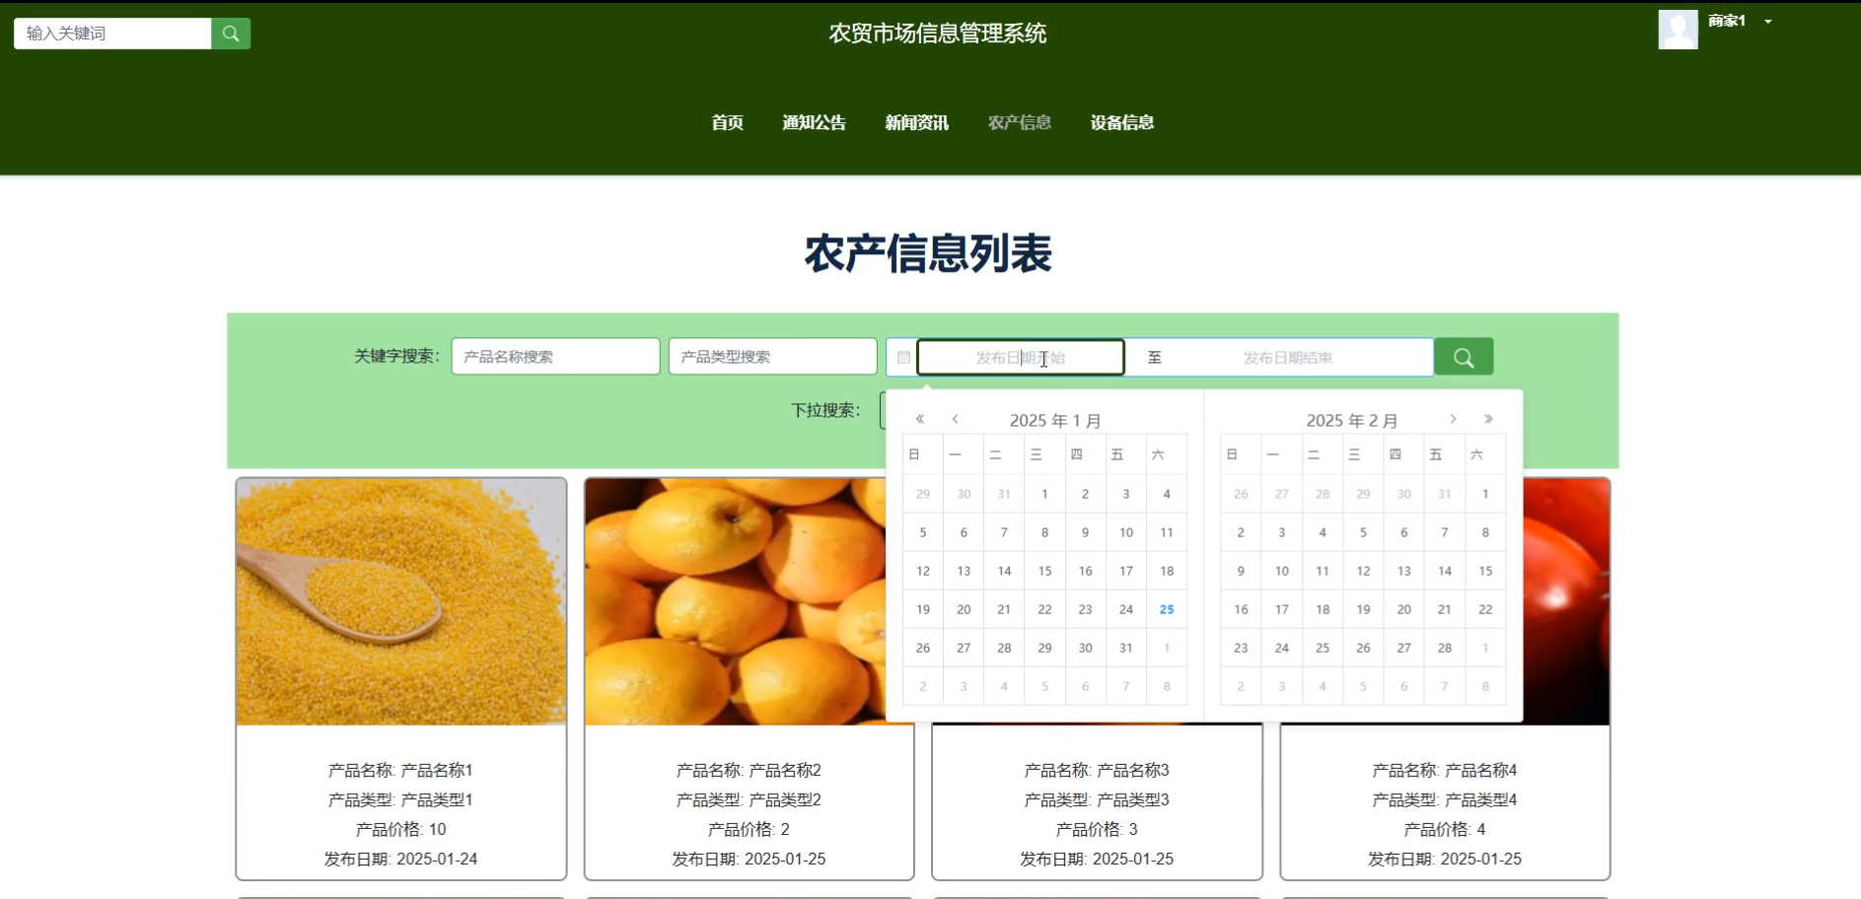Open the 首页 navigation item
The height and width of the screenshot is (899, 1861).
[x=727, y=123]
